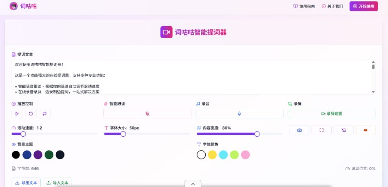Image resolution: width=388 pixels, height=187 pixels.
Task: Click the 提词文本 document icon
Action: pos(14,55)
